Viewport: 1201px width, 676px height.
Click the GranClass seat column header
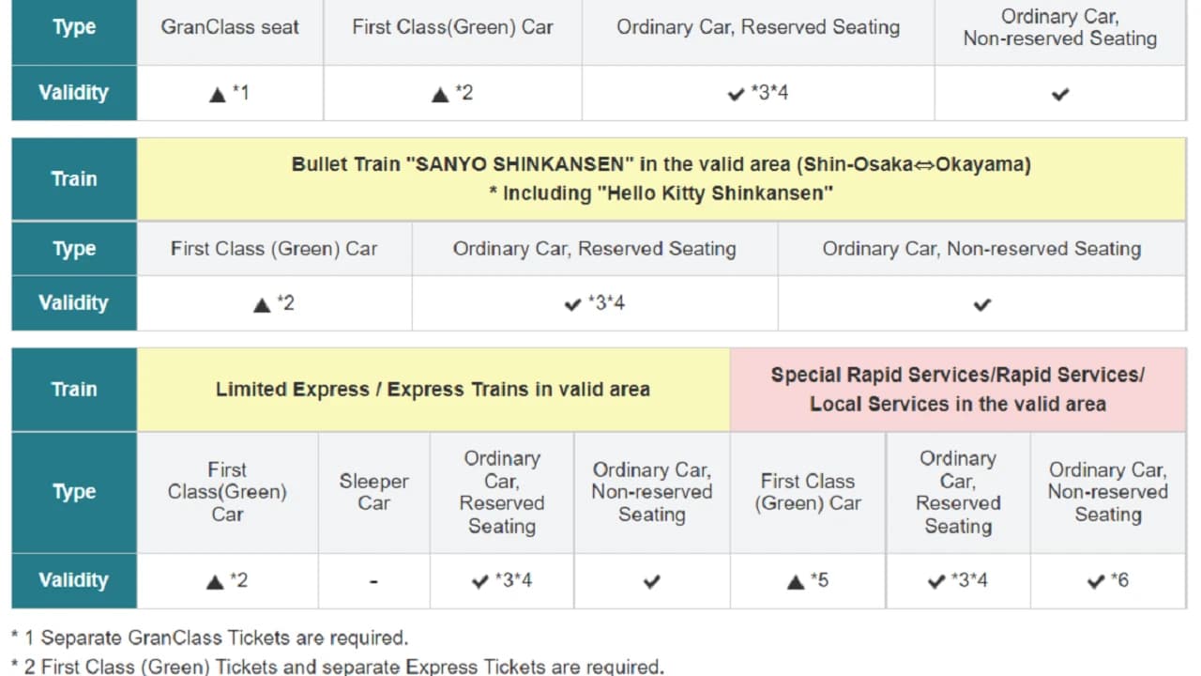[x=230, y=27]
